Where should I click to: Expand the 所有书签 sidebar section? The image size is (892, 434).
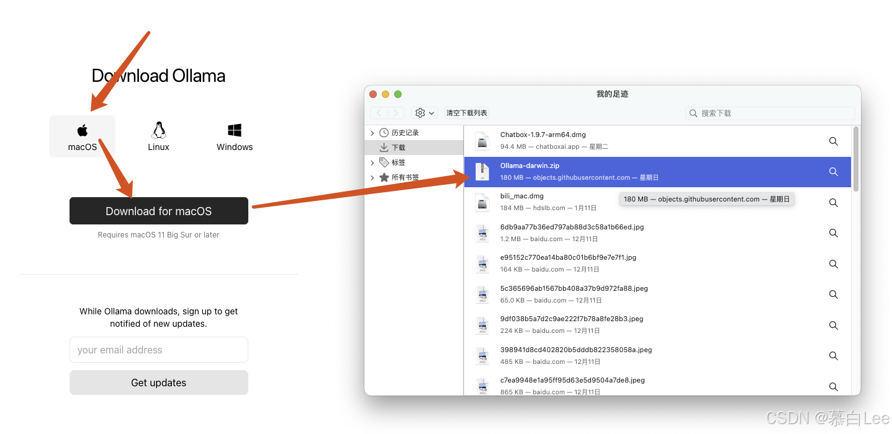tap(372, 177)
